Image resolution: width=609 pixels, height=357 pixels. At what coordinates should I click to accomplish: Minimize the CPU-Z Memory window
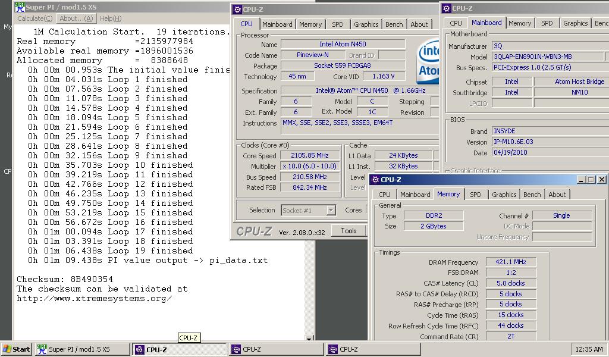[582, 180]
